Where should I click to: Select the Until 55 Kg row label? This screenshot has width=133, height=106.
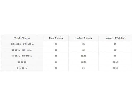click(22, 44)
